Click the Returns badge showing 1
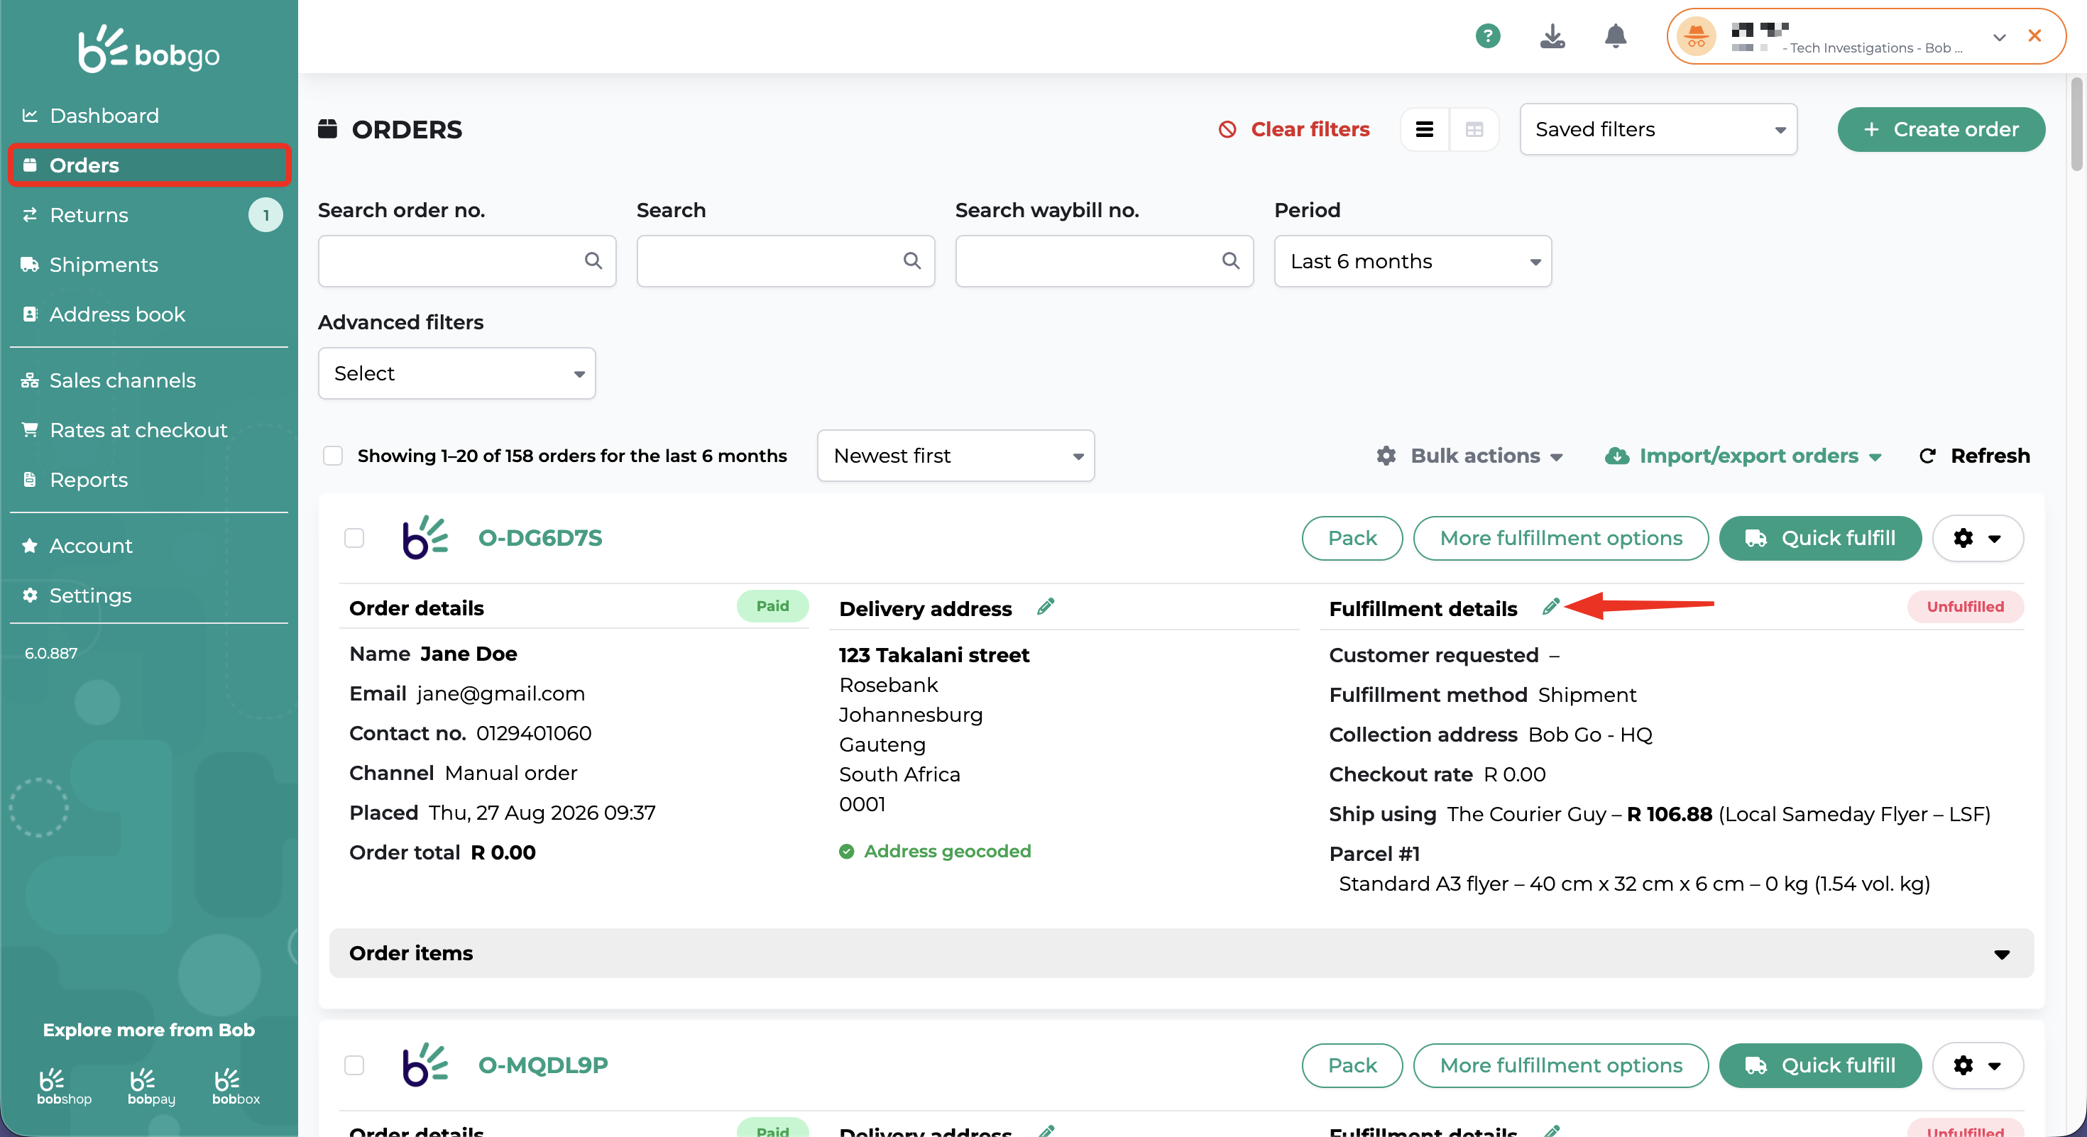Image resolution: width=2087 pixels, height=1137 pixels. coord(265,216)
